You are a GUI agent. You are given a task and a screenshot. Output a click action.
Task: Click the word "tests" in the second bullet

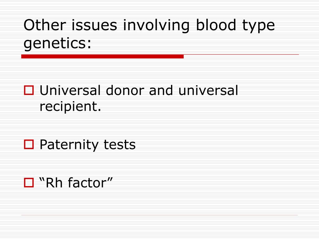coord(119,145)
